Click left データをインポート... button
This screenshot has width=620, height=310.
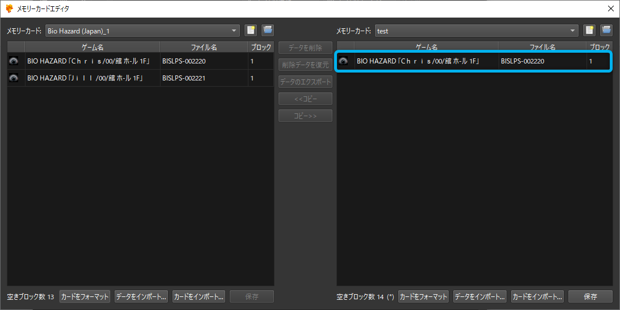(x=141, y=296)
